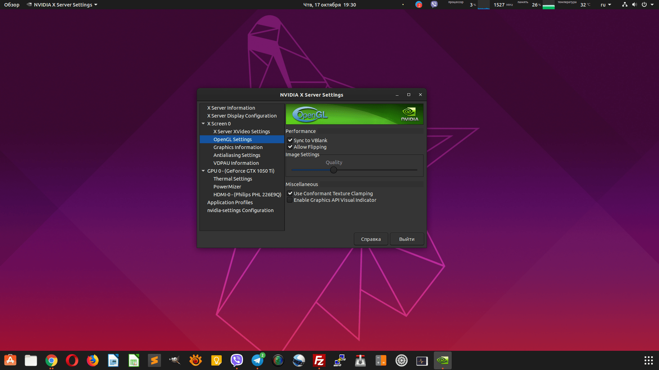659x370 pixels.
Task: Select X Server XVideo Settings
Action: tap(242, 132)
